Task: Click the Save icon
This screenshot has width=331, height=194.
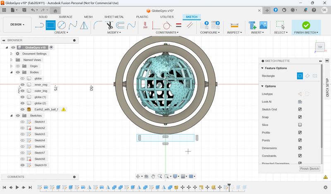Action: pyautogui.click(x=24, y=10)
